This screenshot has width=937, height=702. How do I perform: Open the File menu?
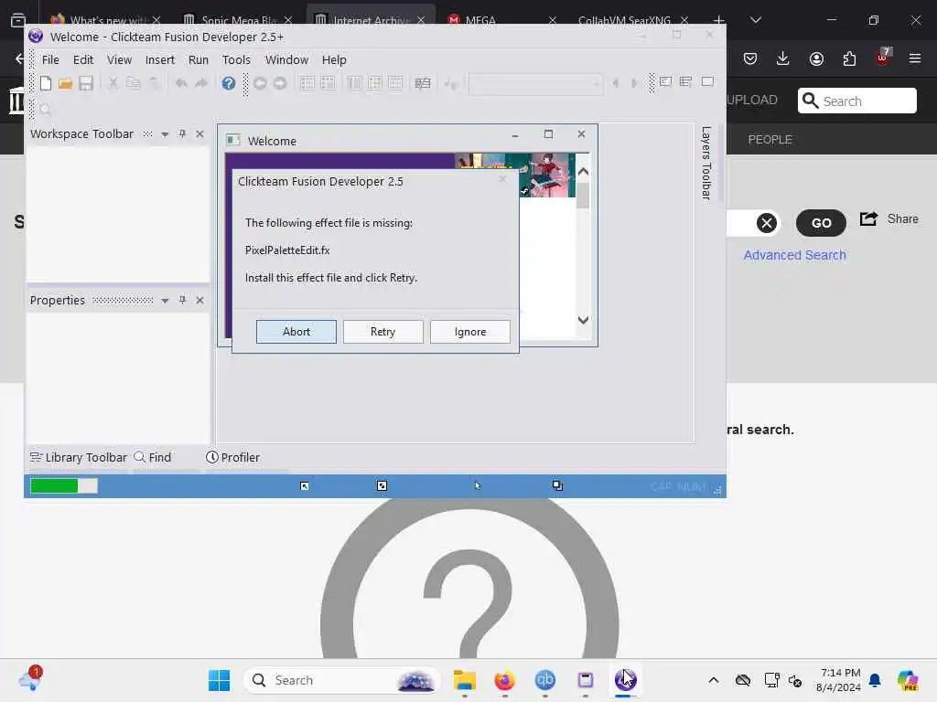tap(50, 59)
